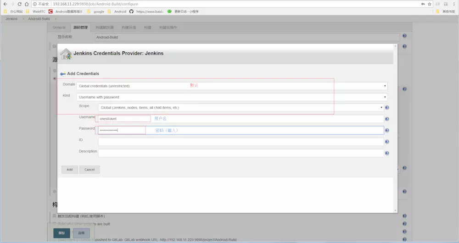
Task: Switch to the 构建环境 tab
Action: [x=129, y=28]
